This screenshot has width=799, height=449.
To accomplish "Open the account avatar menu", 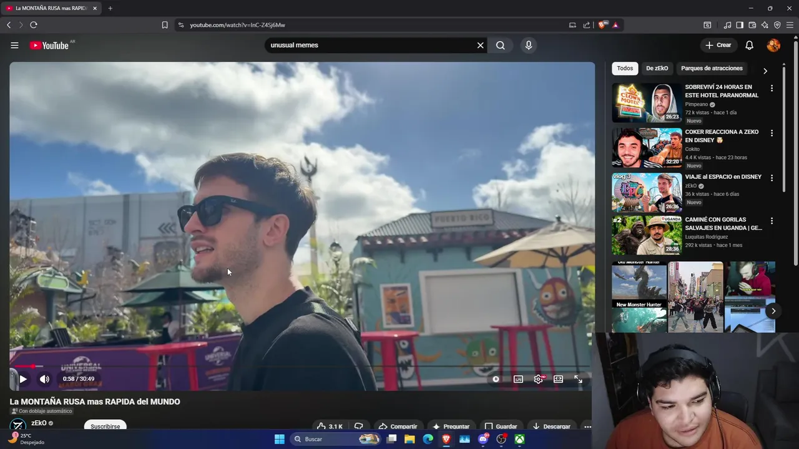I will point(773,46).
